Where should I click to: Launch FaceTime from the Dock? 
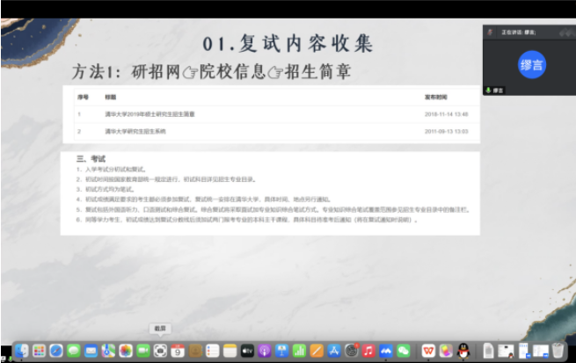(142, 351)
